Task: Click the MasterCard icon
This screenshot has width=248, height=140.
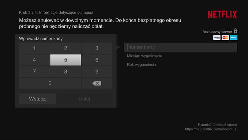Action: point(225,38)
